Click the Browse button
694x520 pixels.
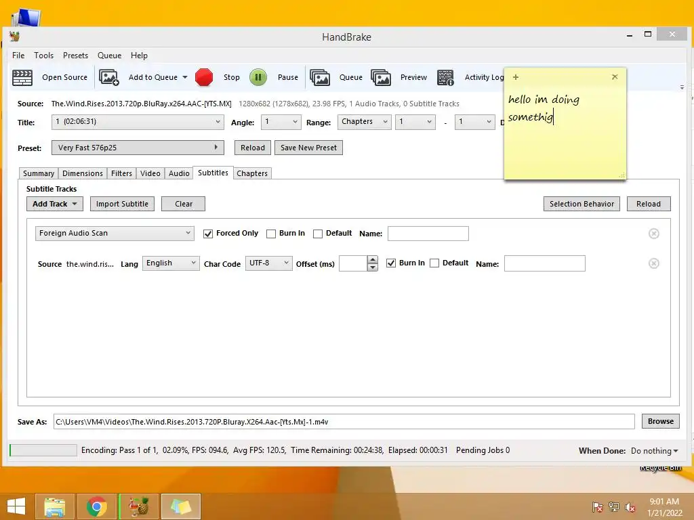(660, 421)
